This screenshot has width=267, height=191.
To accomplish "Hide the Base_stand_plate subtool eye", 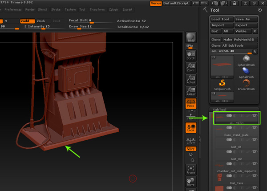I will coord(255,128).
